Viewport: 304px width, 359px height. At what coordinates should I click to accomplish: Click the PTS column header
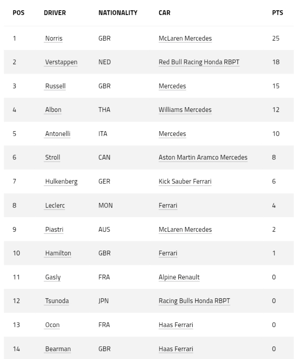pyautogui.click(x=278, y=13)
